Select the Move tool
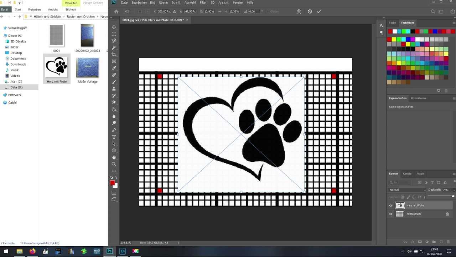The width and height of the screenshot is (456, 257). pyautogui.click(x=114, y=27)
